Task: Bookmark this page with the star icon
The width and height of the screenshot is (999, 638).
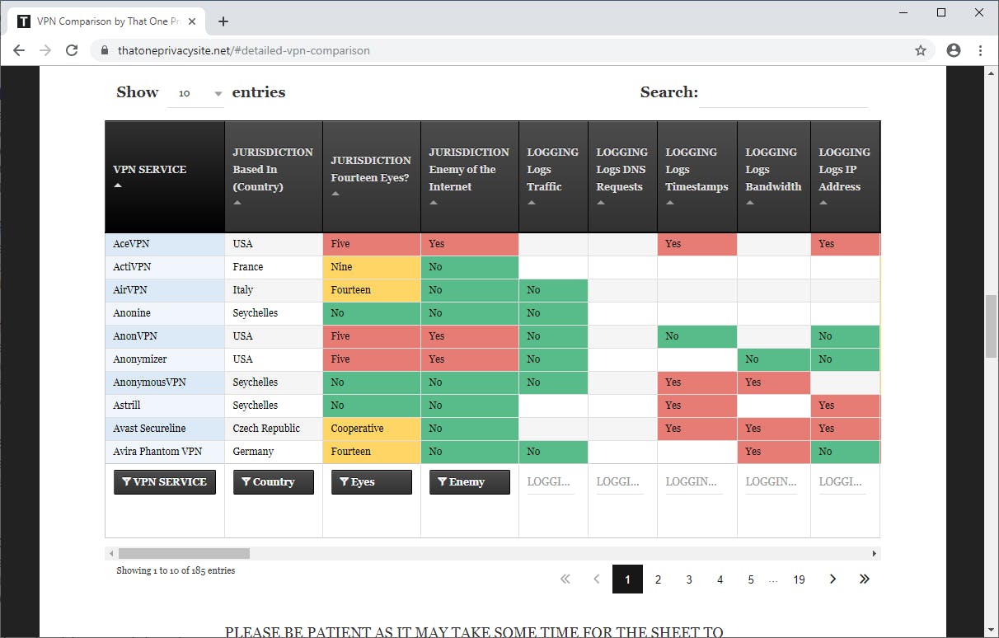Action: click(921, 50)
